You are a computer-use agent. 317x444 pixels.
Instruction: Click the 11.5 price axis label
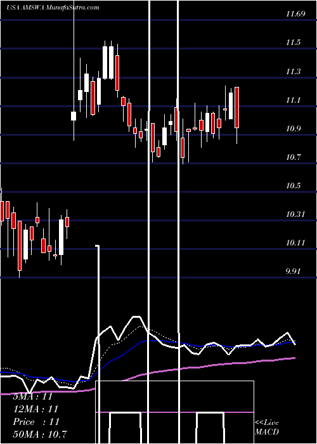(x=293, y=42)
